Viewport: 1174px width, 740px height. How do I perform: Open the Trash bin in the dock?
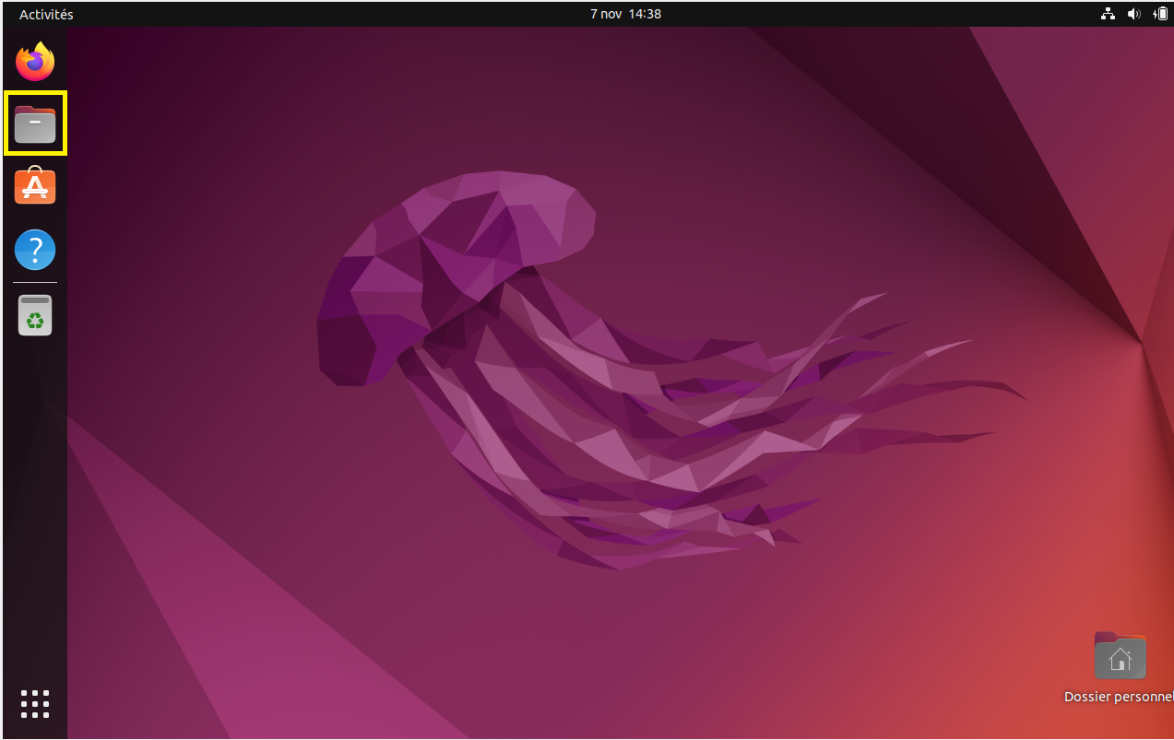click(x=35, y=316)
